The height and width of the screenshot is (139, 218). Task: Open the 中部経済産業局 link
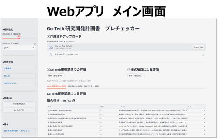pos(19,104)
